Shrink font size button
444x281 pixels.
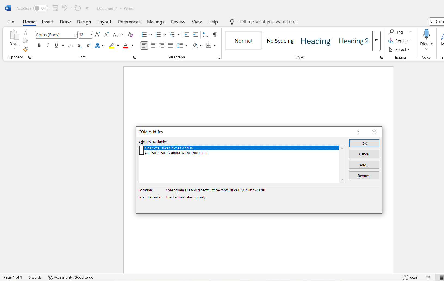point(106,35)
